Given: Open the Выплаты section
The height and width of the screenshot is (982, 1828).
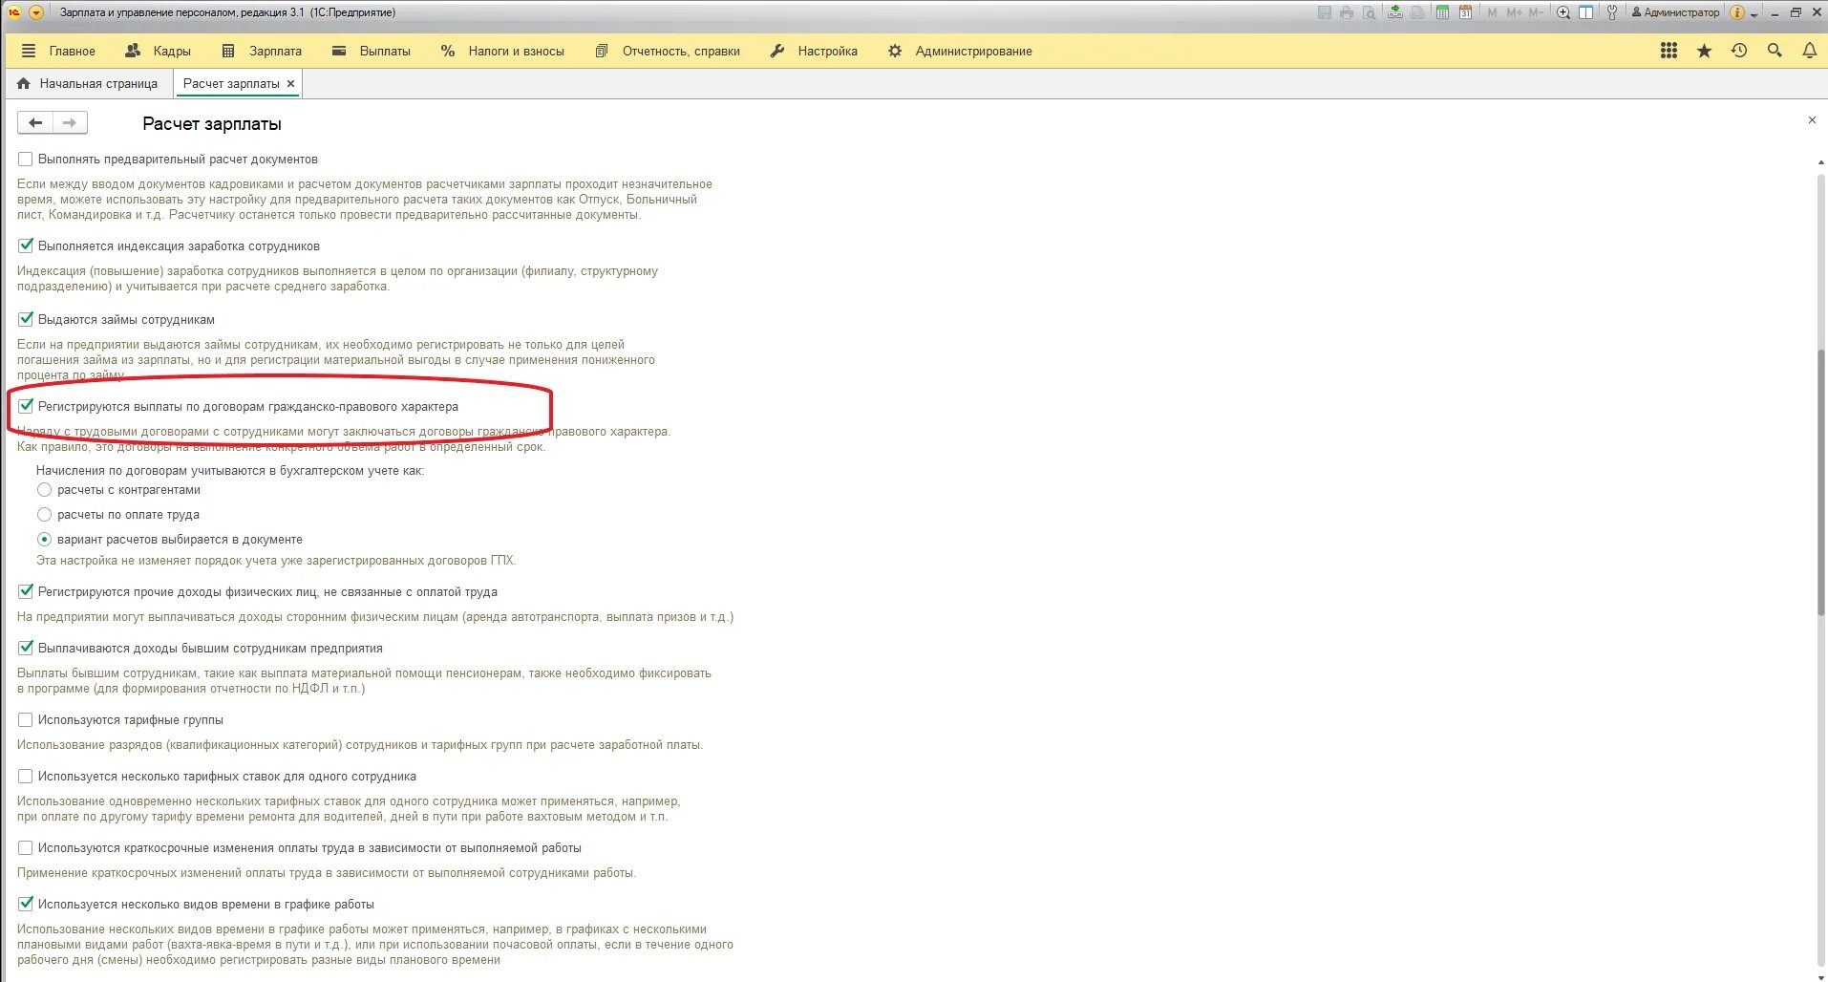Looking at the screenshot, I should coord(371,51).
